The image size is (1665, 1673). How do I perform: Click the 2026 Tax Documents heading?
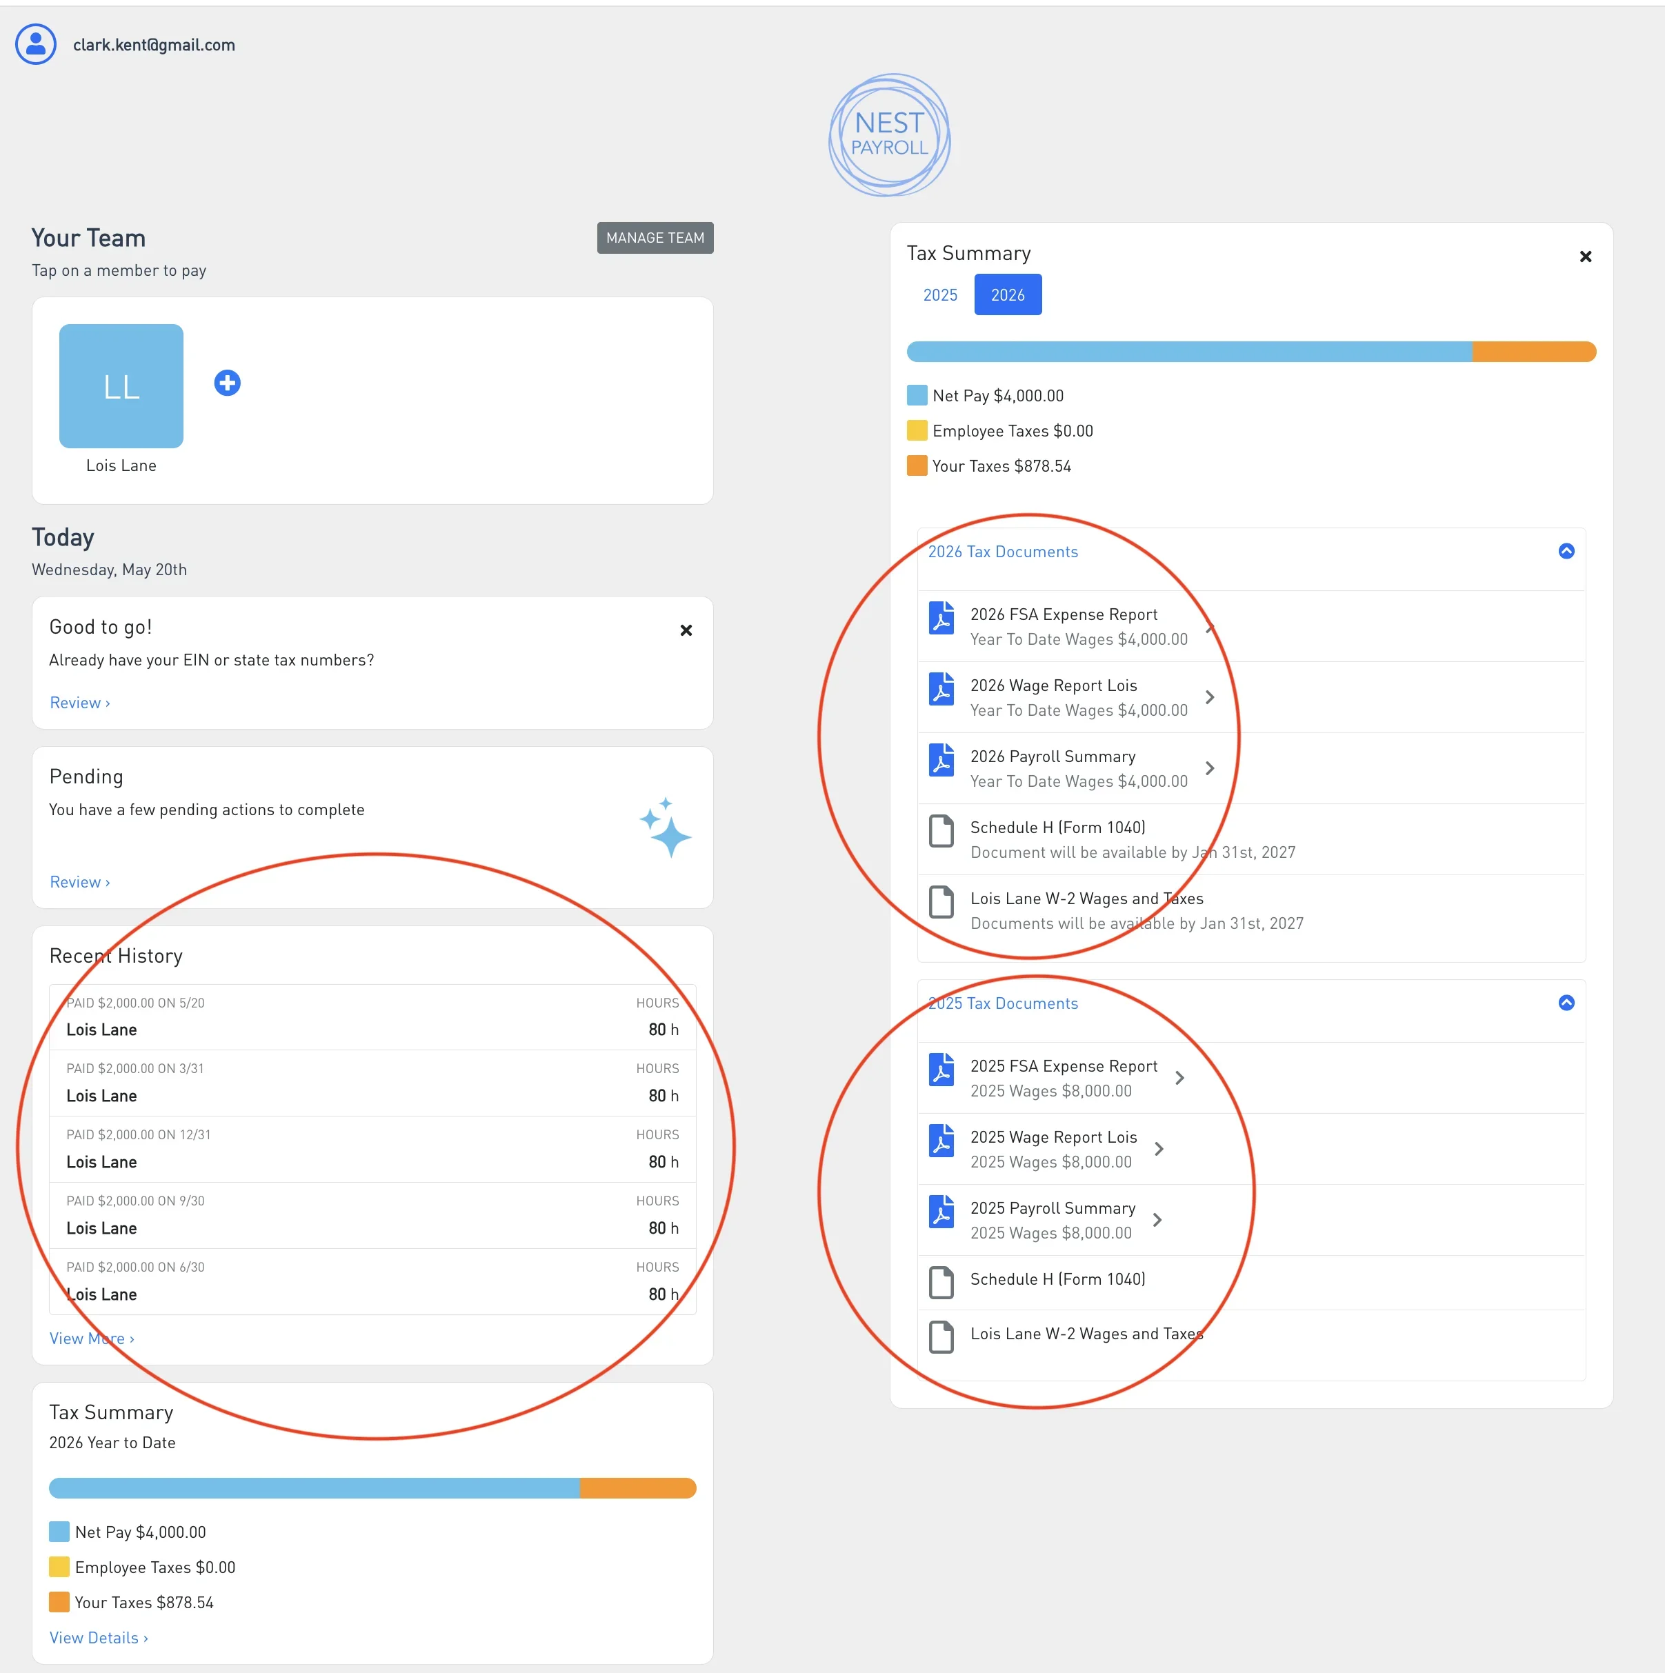[1003, 552]
